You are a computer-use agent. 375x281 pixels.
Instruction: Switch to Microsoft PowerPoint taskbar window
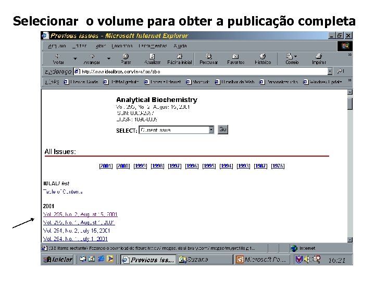click(262, 260)
